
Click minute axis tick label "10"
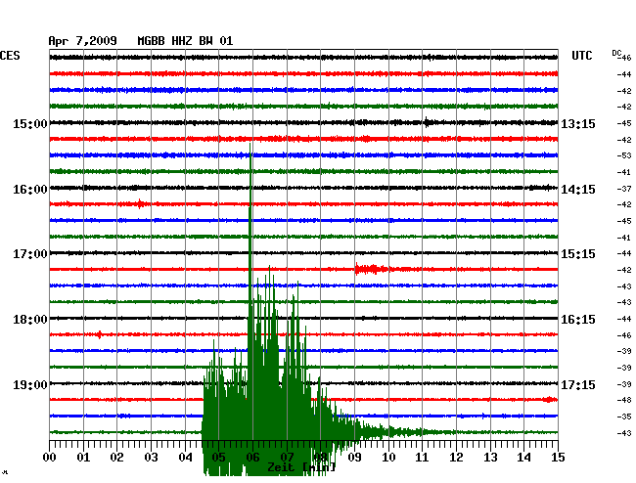[388, 458]
